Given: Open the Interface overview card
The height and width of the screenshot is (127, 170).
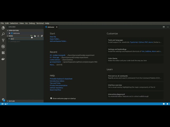Looking at the screenshot, I should tap(135, 86).
